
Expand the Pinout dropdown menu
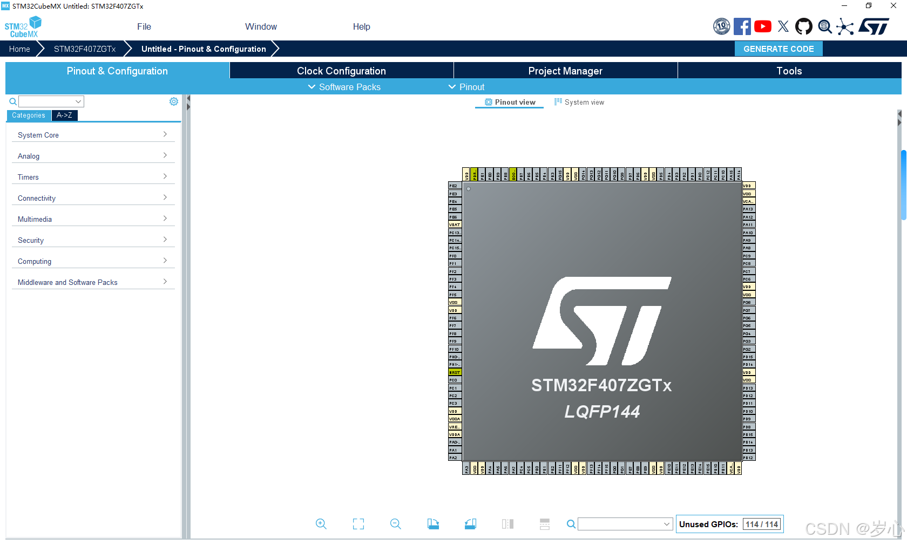coord(466,87)
